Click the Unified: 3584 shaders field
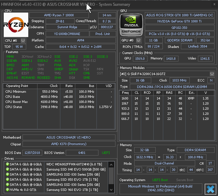Image resolution: width=218 pixels, height=196 pixels. pos(198,47)
